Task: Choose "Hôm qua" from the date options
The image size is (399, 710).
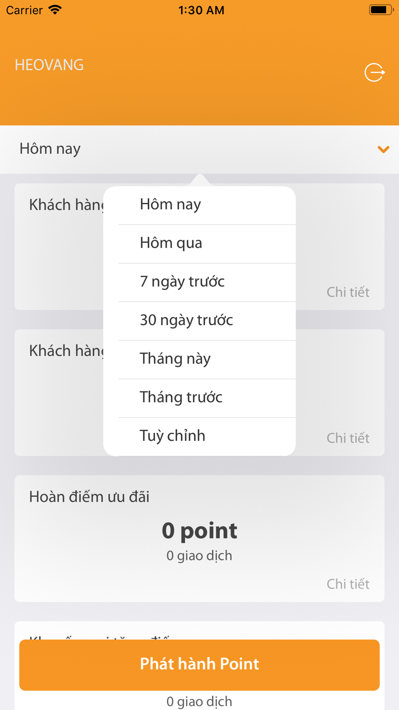Action: point(199,244)
